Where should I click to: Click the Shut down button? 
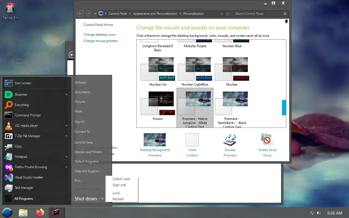click(x=86, y=199)
